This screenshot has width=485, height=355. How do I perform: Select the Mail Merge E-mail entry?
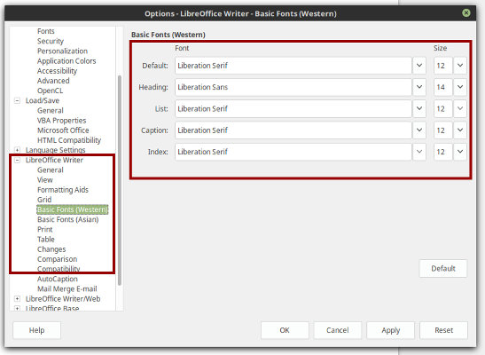(67, 288)
